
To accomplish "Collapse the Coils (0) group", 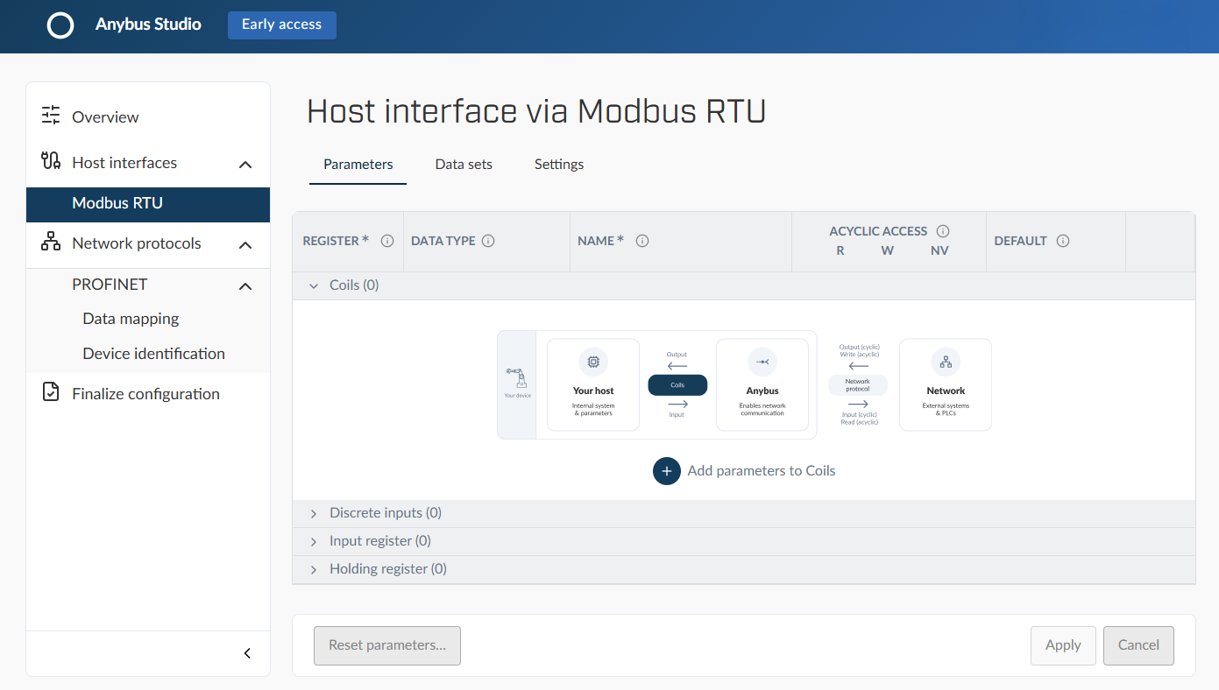I will click(314, 285).
